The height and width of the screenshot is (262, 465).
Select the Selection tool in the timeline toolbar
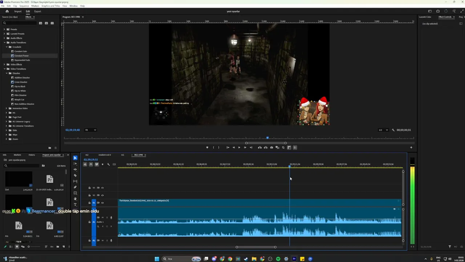(x=75, y=158)
